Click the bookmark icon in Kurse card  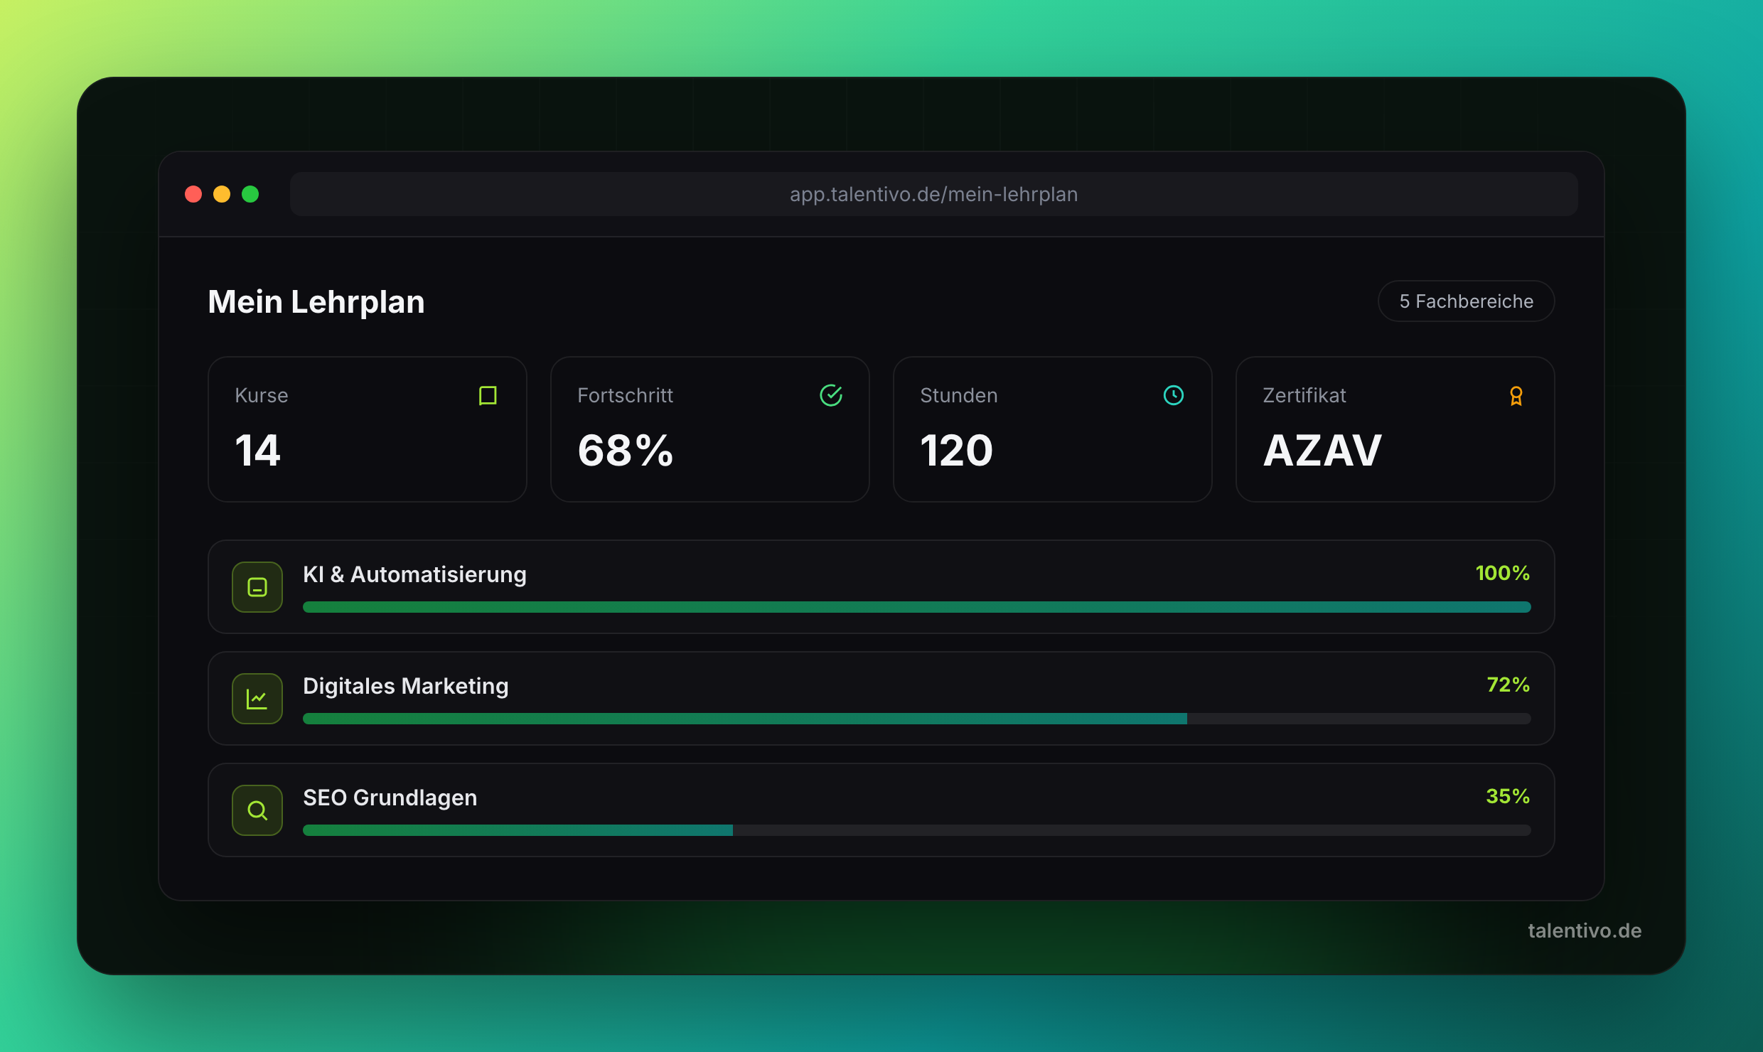[488, 395]
